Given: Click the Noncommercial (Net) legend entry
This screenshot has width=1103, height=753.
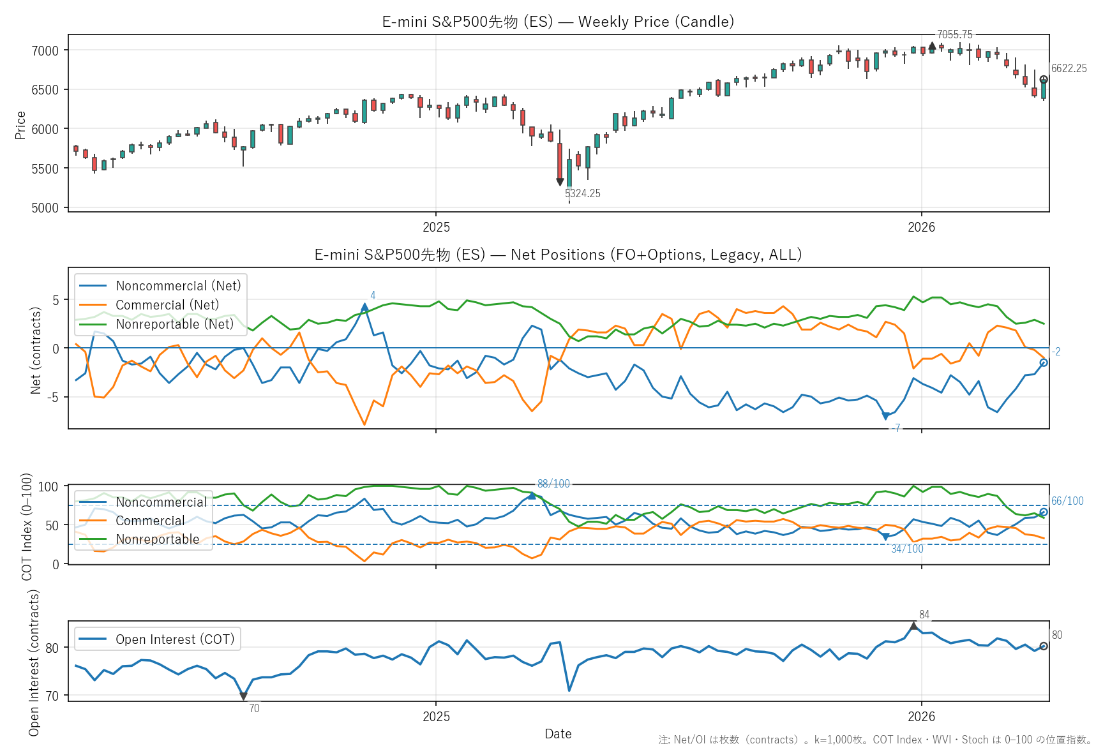Looking at the screenshot, I should (x=178, y=286).
